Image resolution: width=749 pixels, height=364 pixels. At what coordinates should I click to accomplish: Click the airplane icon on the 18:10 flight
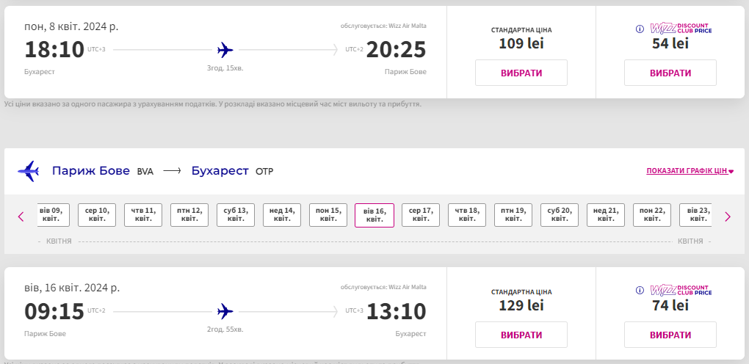(x=225, y=50)
